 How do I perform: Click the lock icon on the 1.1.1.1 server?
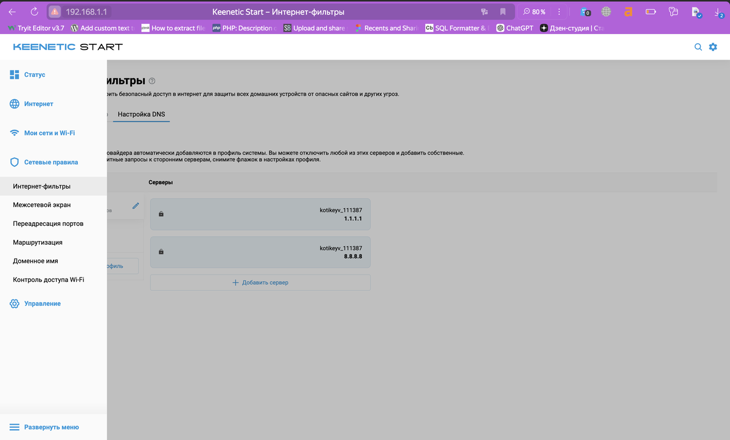pos(161,214)
